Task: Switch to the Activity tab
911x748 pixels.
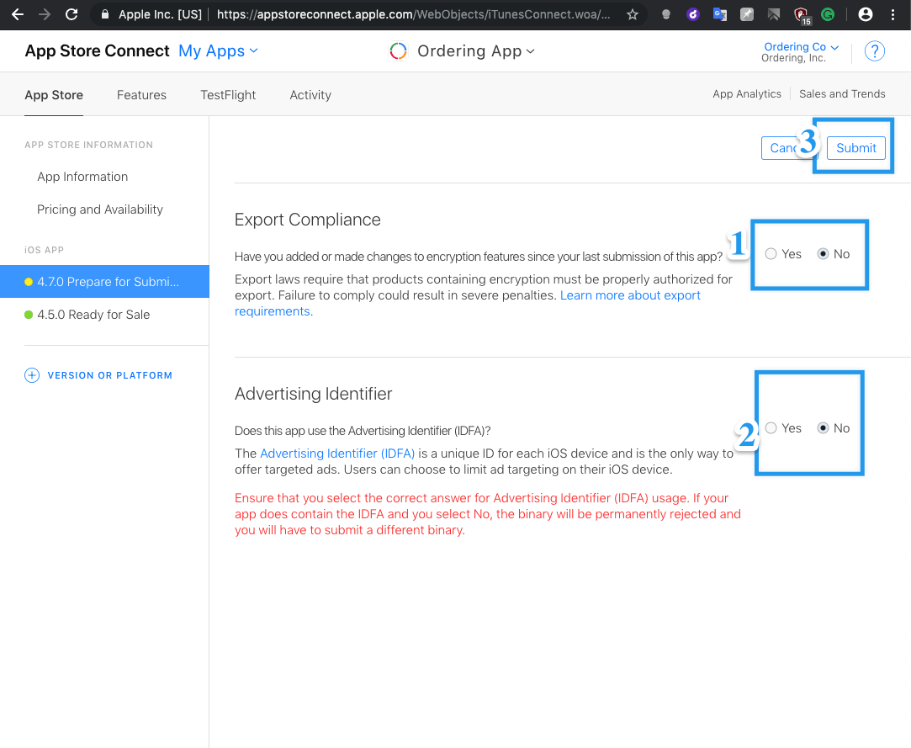Action: pos(311,95)
